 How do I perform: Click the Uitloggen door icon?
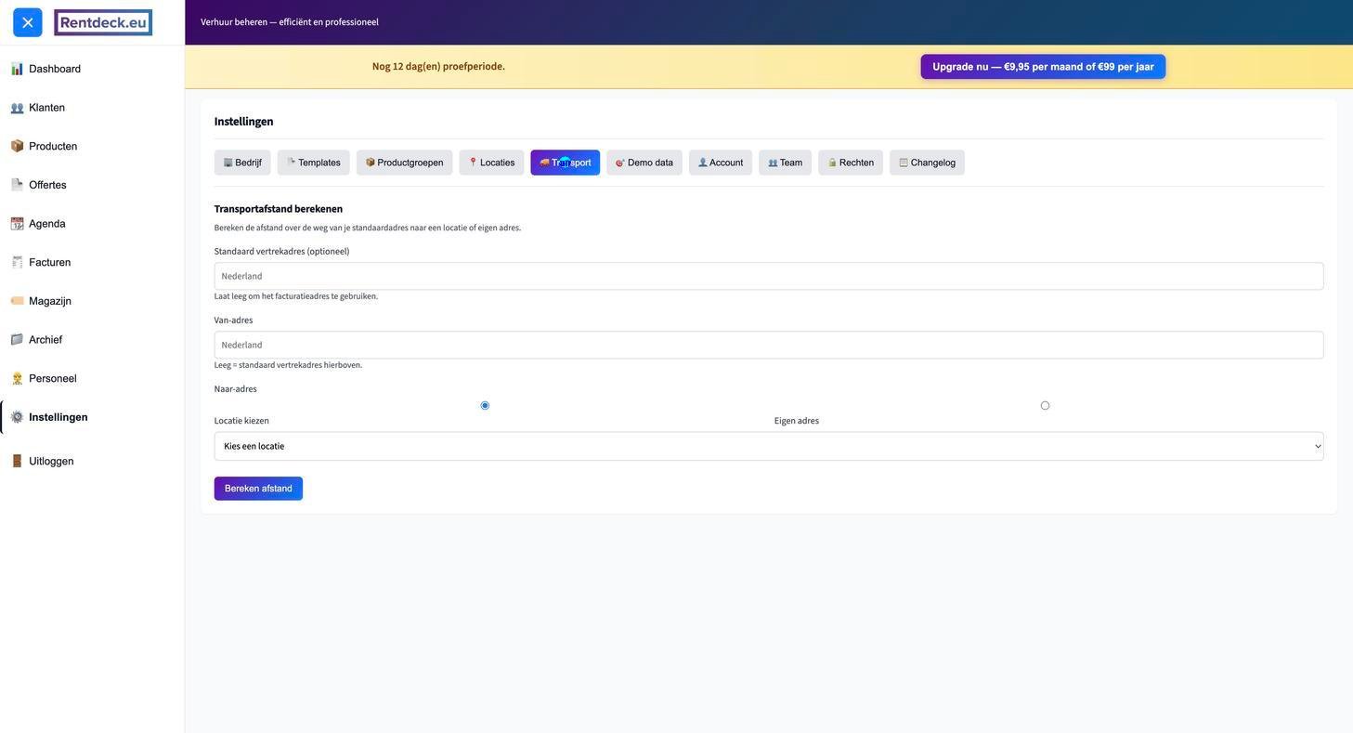coord(17,462)
